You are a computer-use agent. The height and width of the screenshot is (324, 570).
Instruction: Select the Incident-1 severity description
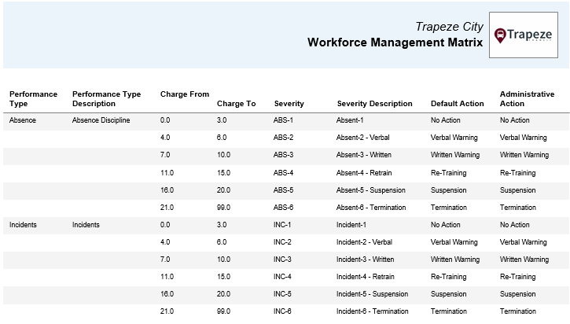351,225
